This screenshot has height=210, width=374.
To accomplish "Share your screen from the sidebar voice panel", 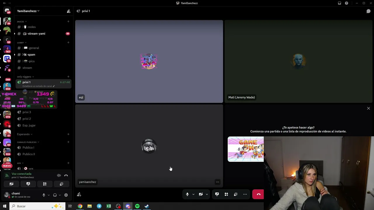I will point(28,184).
